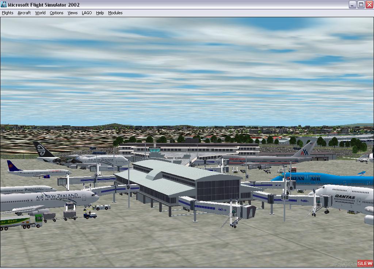This screenshot has height=269, width=374.
Task: Open the Modules menu
Action: point(115,13)
